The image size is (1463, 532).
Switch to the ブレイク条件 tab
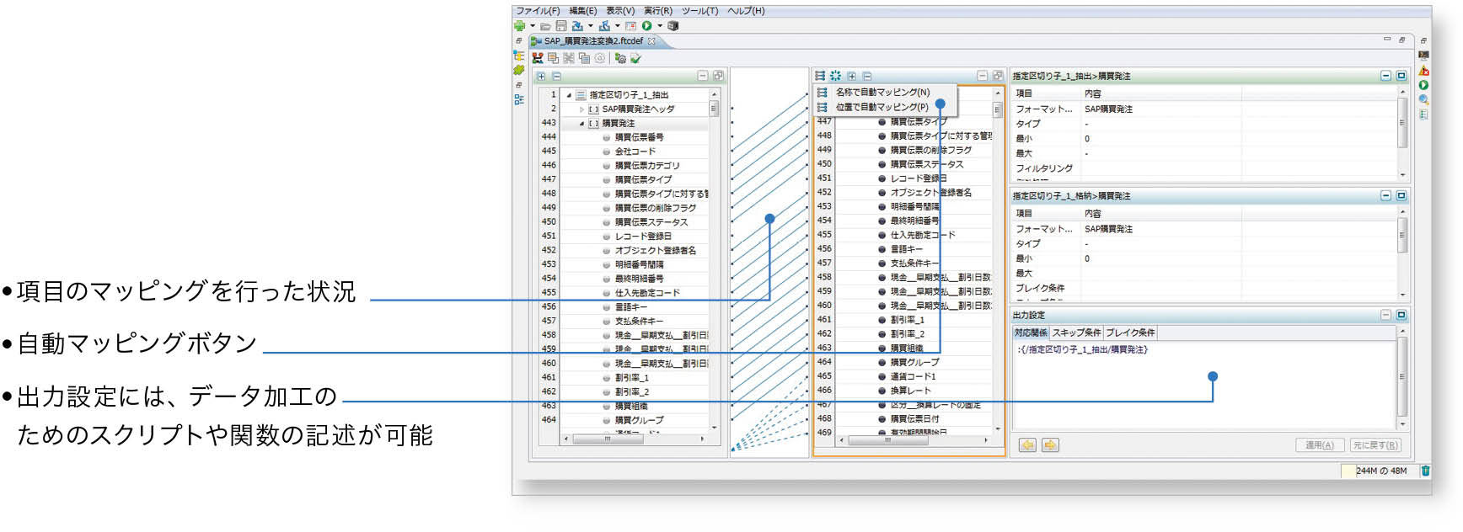tap(1130, 332)
